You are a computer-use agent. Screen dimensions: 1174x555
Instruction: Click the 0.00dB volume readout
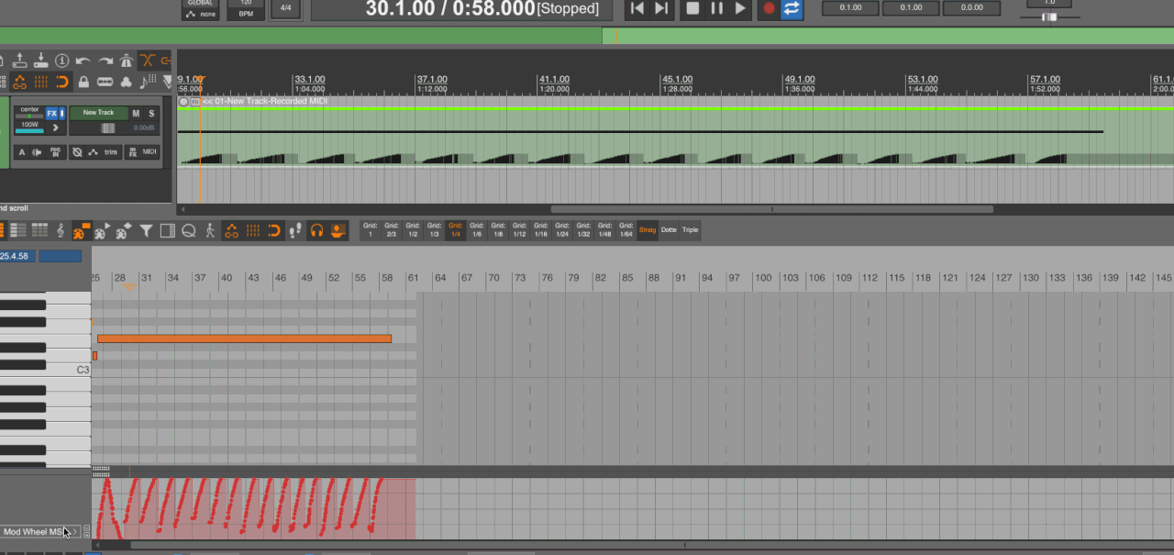[144, 128]
